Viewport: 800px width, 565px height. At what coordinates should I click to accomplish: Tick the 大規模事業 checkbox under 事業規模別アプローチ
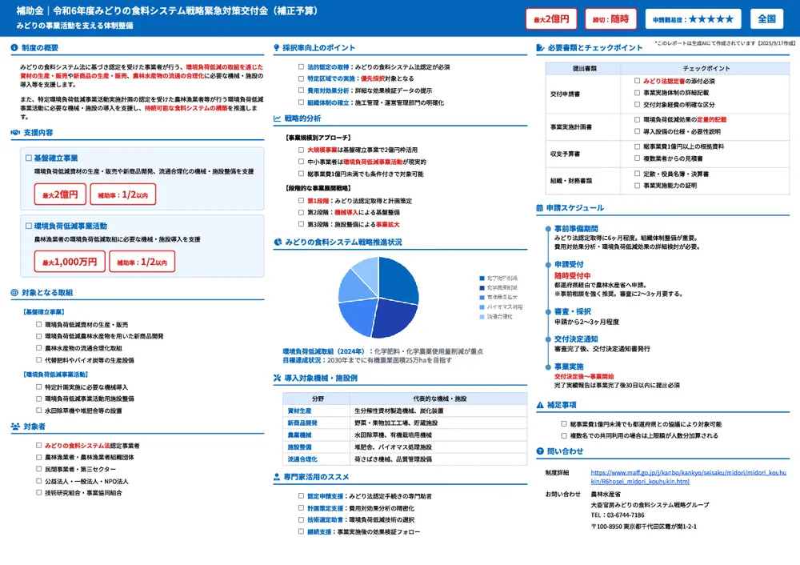[x=301, y=150]
